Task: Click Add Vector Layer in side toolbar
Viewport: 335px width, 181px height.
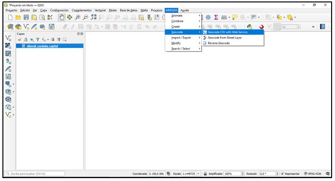Action: (8, 38)
